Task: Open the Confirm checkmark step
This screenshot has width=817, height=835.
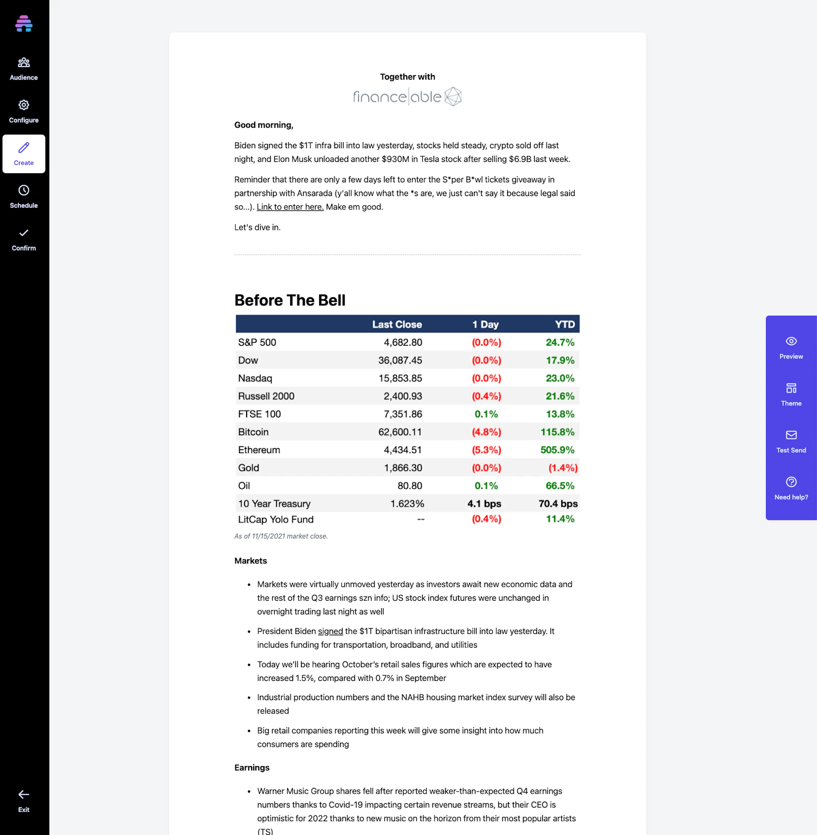Action: tap(23, 239)
